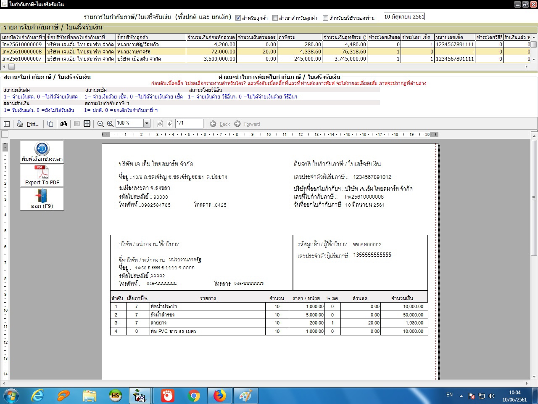Screen dimensions: 538x404
Task: Restore down the invoice window
Action: pos(525,4)
